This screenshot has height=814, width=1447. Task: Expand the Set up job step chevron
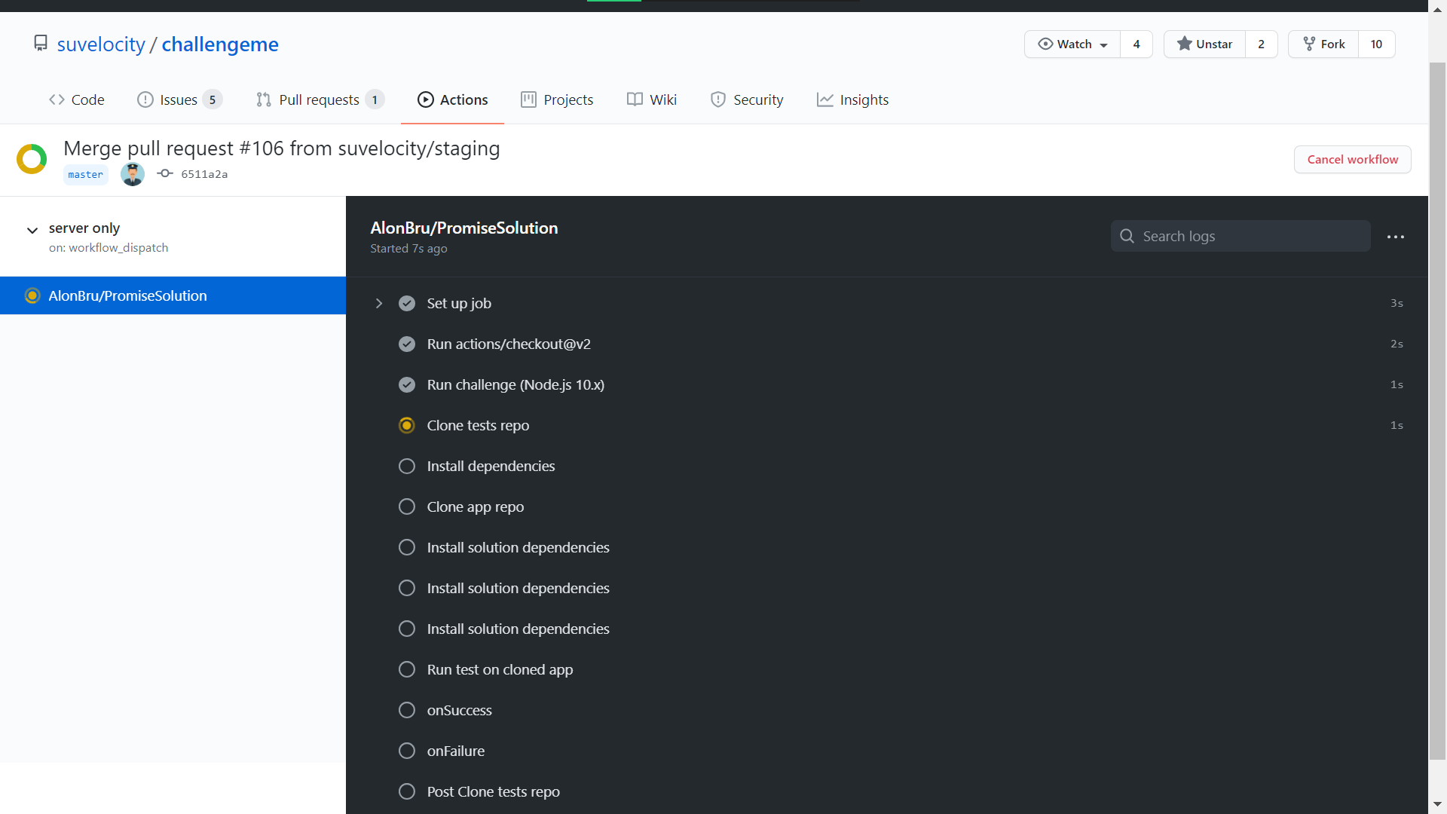[379, 303]
